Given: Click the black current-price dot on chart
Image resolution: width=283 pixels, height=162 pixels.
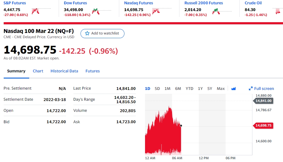Looking at the screenshot, I should (x=181, y=125).
